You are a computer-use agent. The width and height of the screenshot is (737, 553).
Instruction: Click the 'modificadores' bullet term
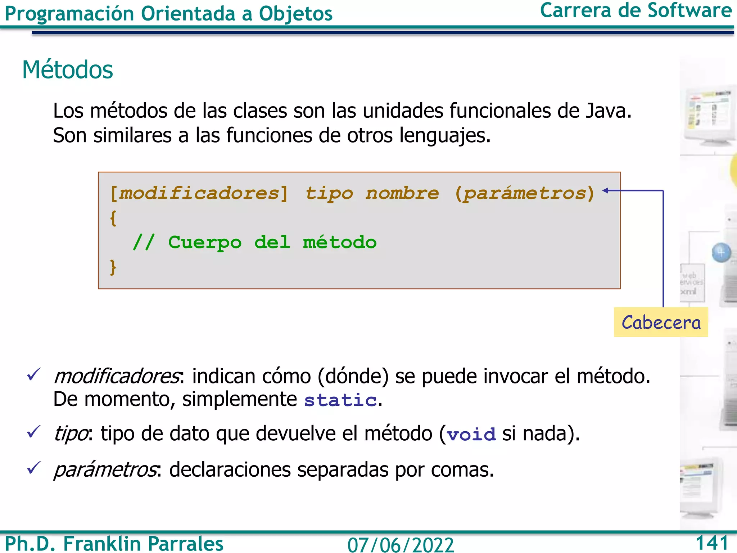[x=116, y=376]
